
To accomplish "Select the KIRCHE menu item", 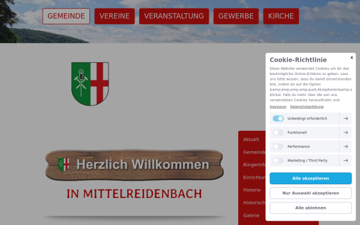I will [x=281, y=16].
